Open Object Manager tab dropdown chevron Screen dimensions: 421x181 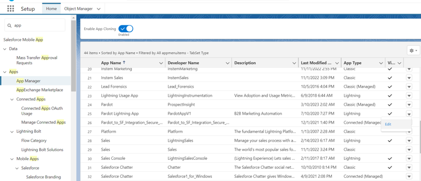point(99,9)
